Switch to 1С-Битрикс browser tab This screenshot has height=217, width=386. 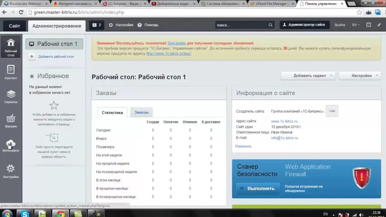(x=124, y=4)
